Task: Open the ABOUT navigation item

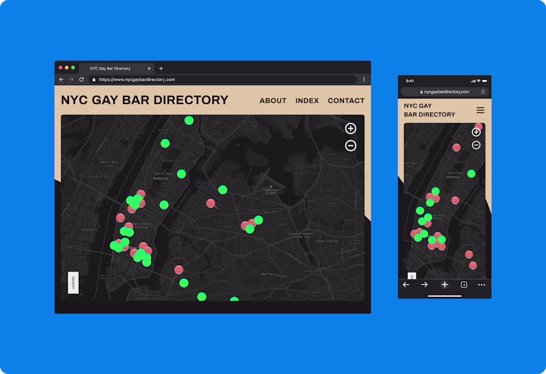Action: (273, 101)
